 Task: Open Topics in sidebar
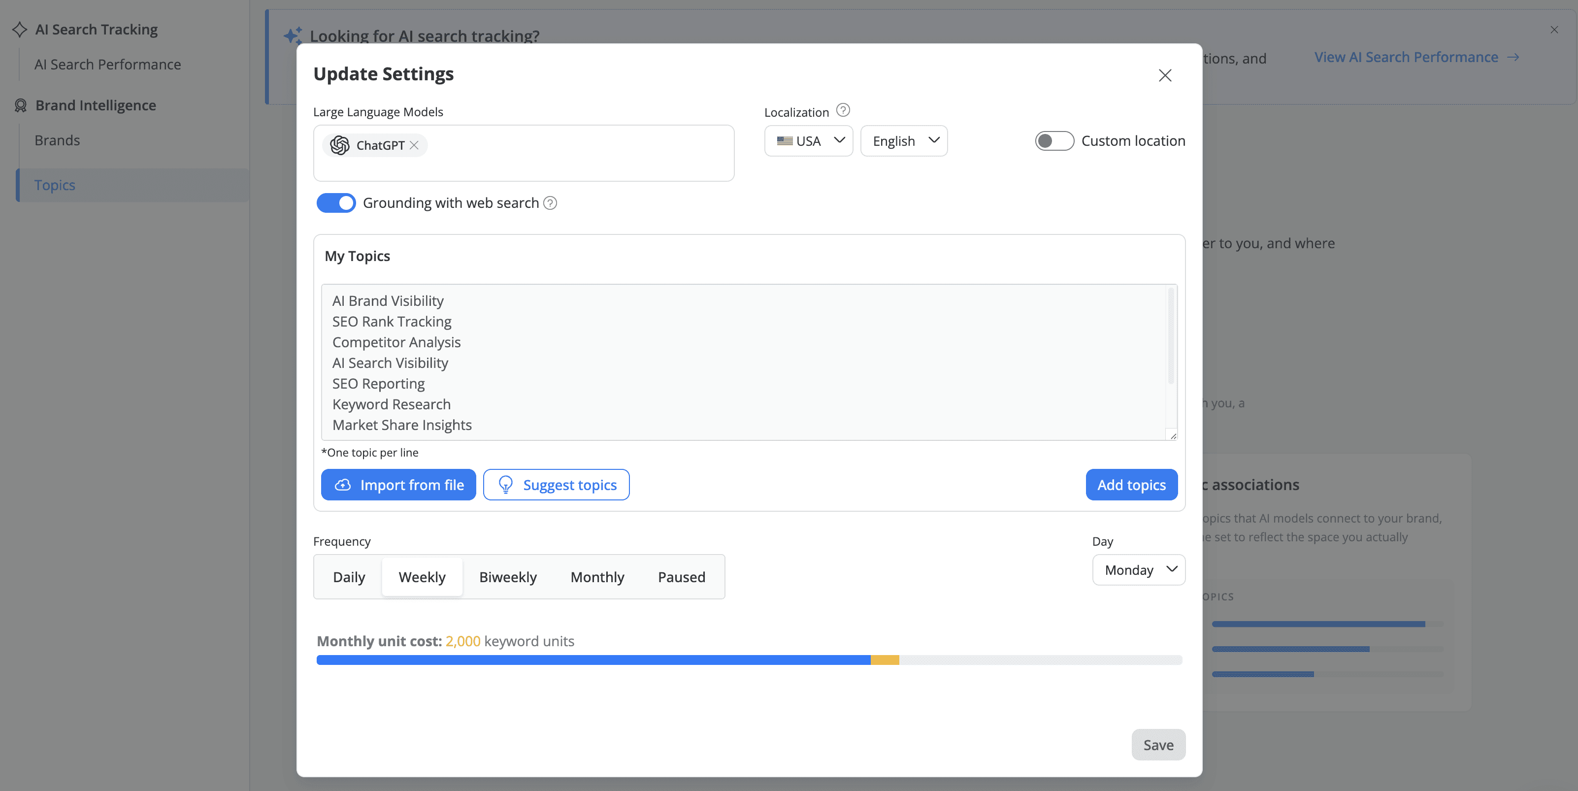[132, 185]
